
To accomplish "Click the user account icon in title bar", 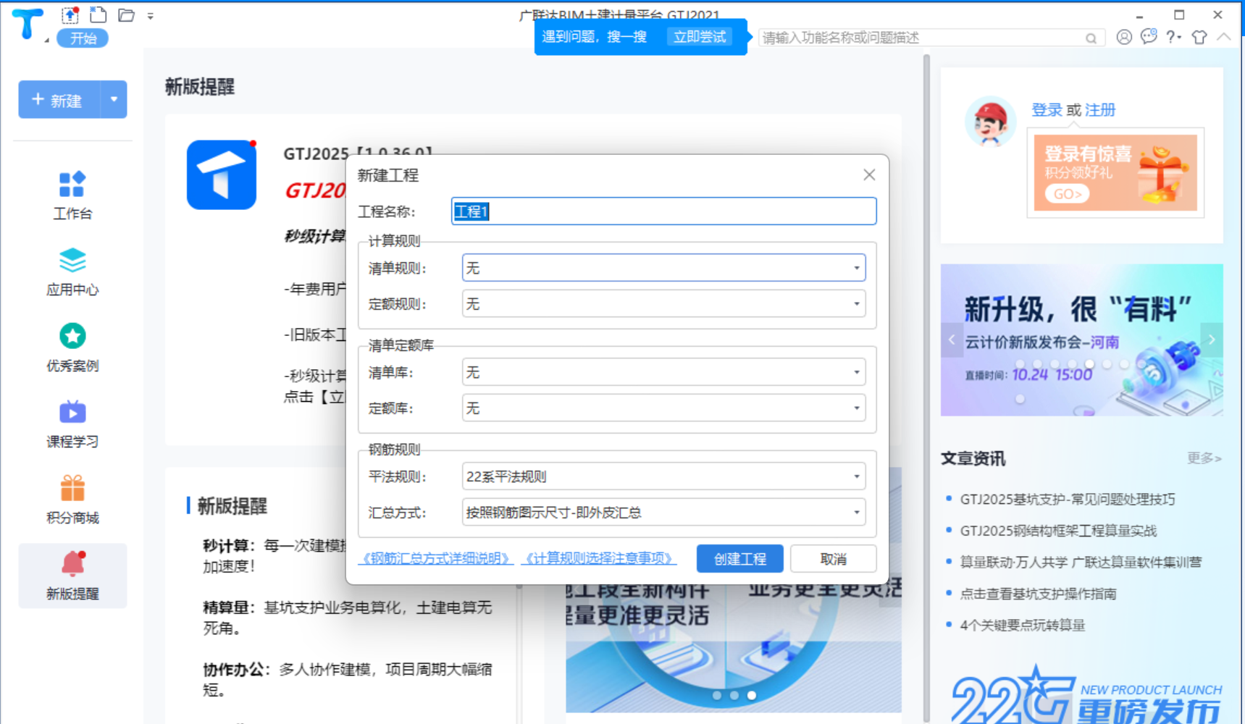I will click(1124, 37).
